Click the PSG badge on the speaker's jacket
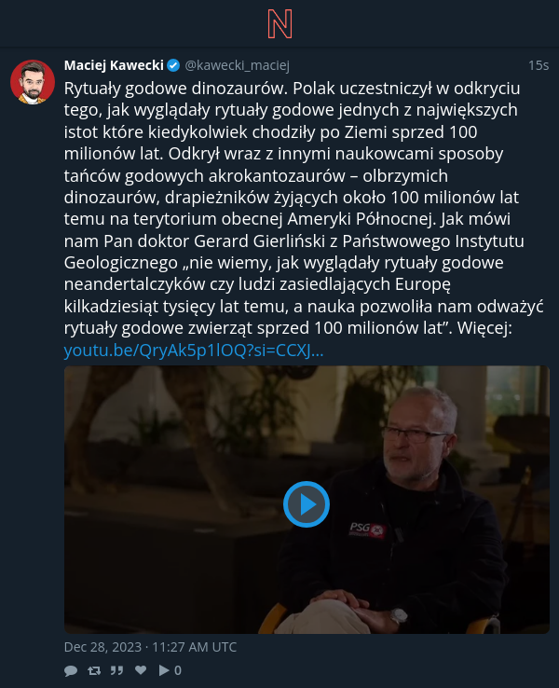559x688 pixels. 367,530
